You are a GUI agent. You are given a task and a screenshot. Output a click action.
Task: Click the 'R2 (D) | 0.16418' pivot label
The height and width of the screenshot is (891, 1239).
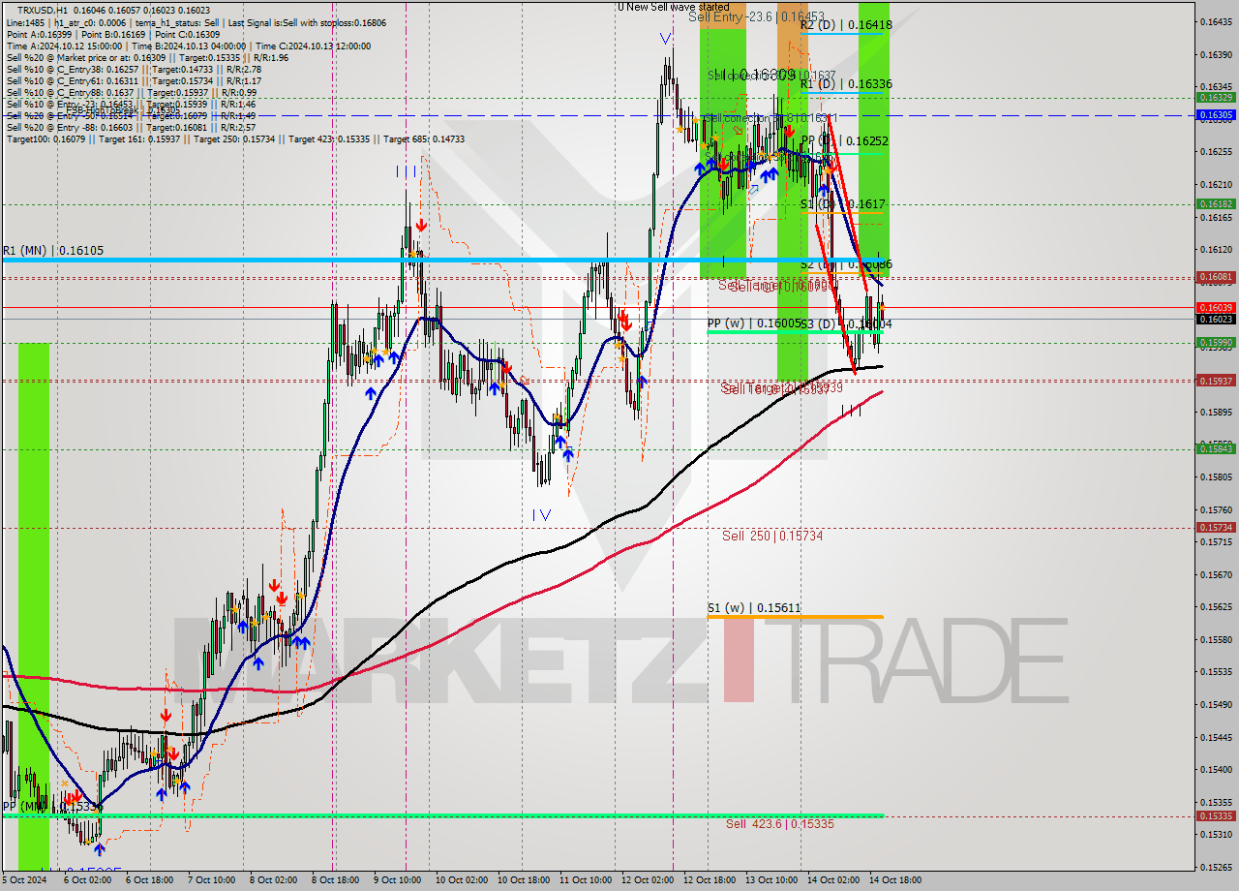coord(846,25)
